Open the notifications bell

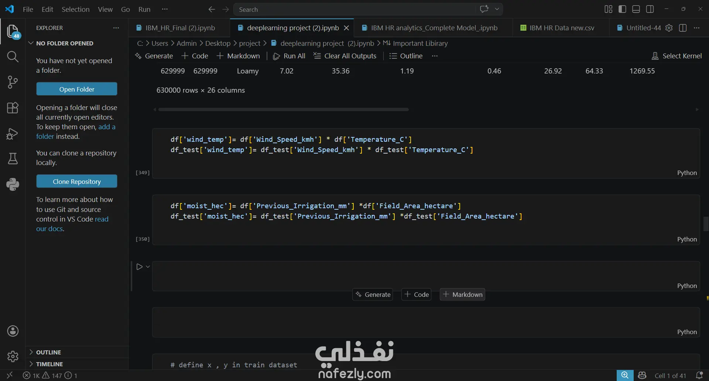click(699, 375)
